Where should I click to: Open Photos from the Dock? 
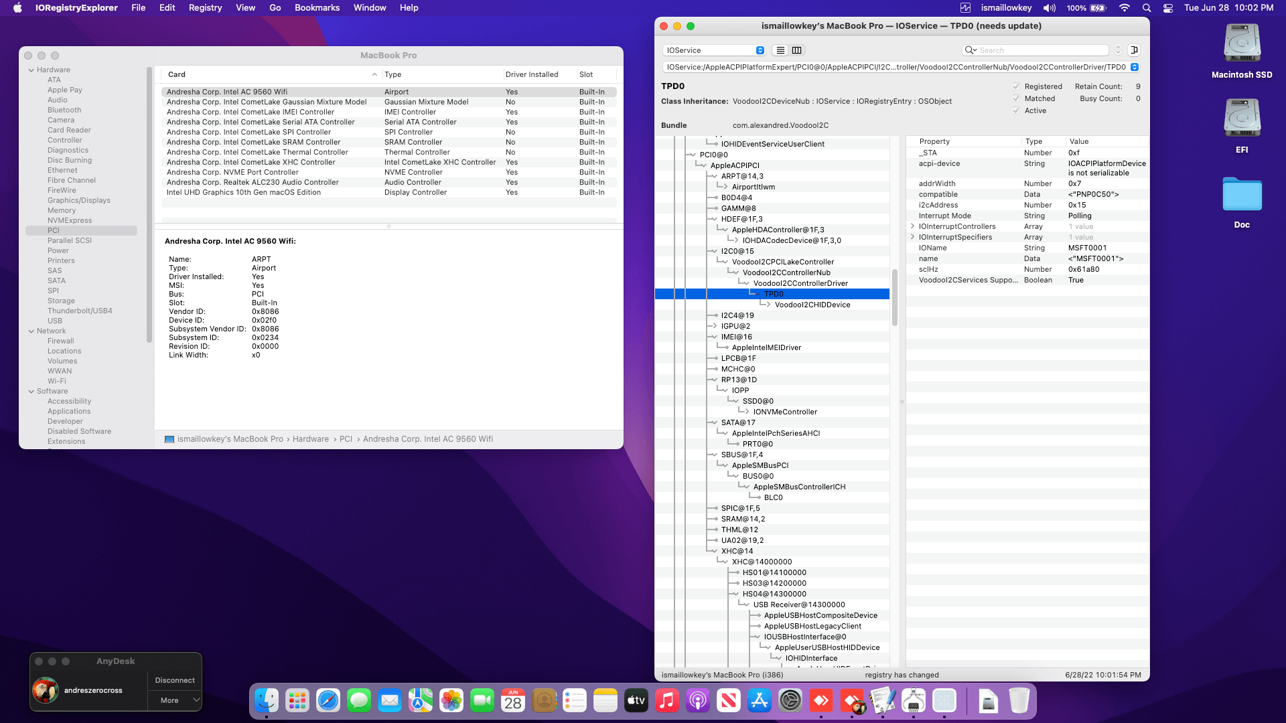[451, 701]
